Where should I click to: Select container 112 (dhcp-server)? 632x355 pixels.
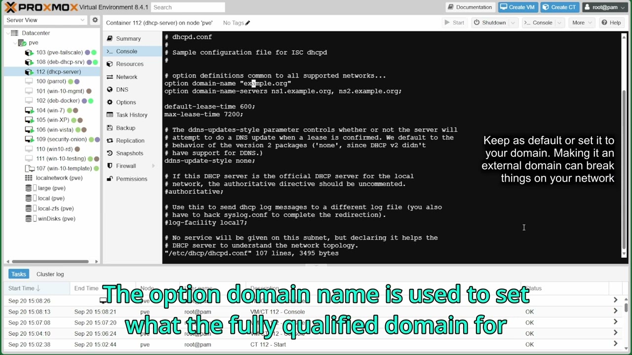point(58,71)
